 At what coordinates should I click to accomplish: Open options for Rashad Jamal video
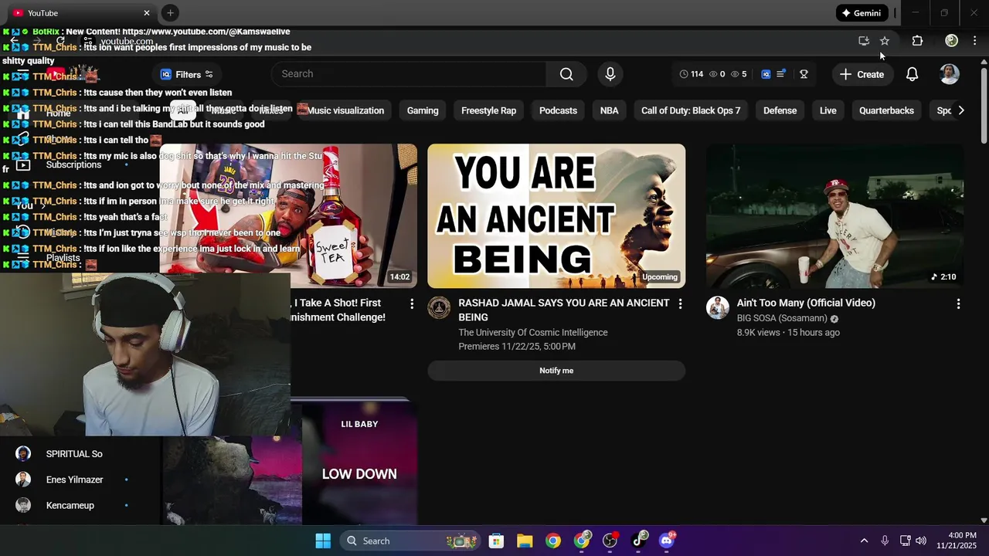tap(680, 304)
